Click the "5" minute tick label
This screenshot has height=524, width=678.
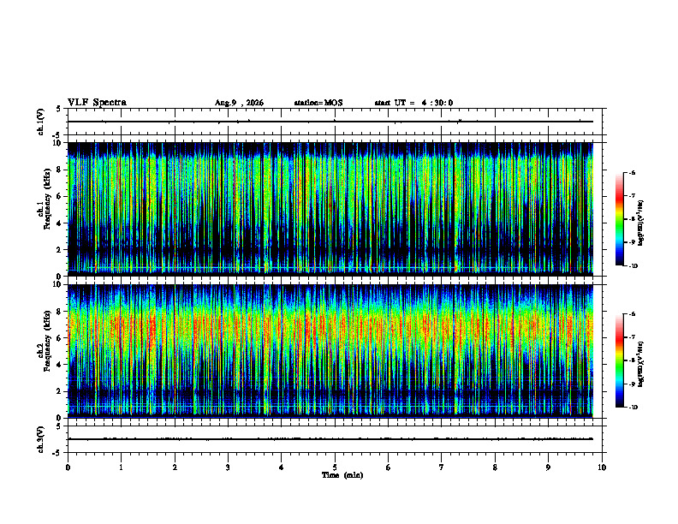pos(335,467)
